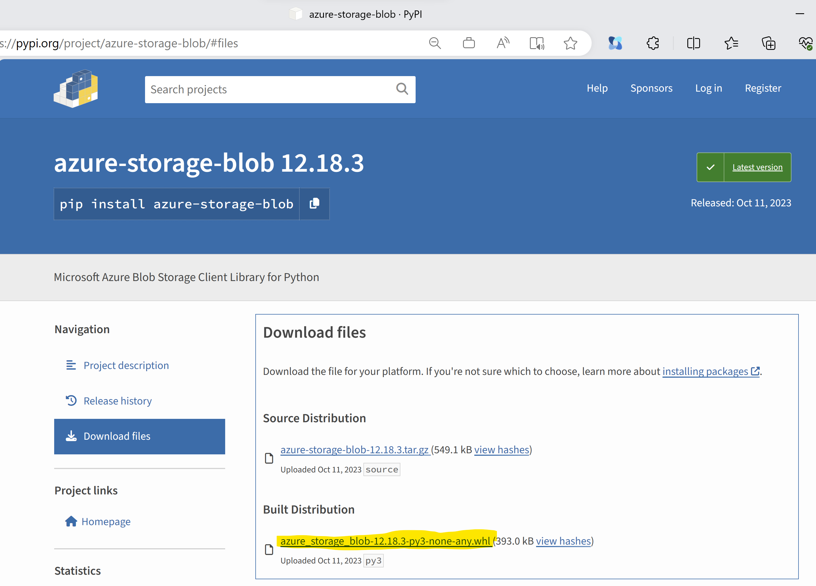
Task: Copy the pip install command to clipboard
Action: coord(314,204)
